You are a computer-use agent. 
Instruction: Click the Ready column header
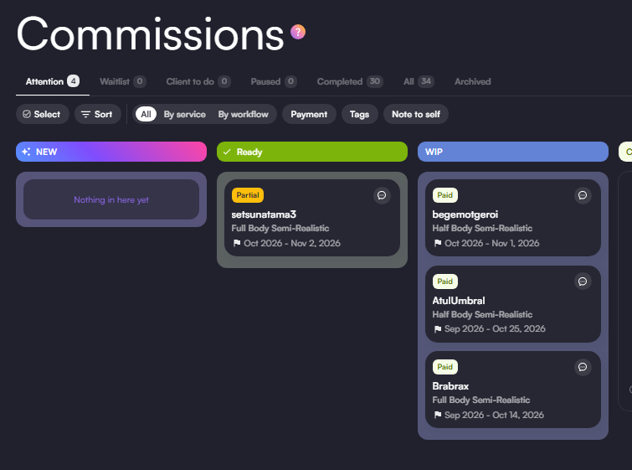click(x=312, y=152)
